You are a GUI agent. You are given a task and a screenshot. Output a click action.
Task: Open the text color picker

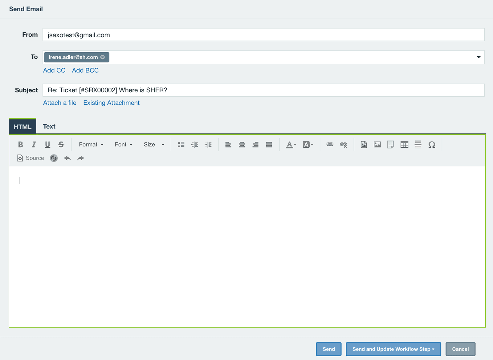click(291, 145)
